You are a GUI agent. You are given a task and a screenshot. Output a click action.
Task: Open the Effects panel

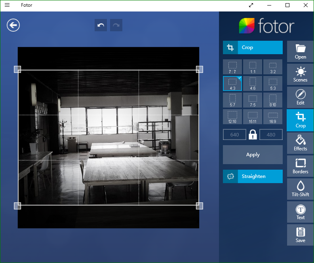click(301, 143)
